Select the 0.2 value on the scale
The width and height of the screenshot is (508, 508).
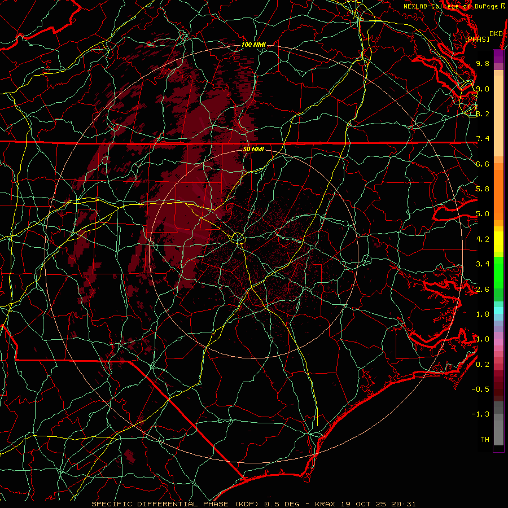point(483,365)
